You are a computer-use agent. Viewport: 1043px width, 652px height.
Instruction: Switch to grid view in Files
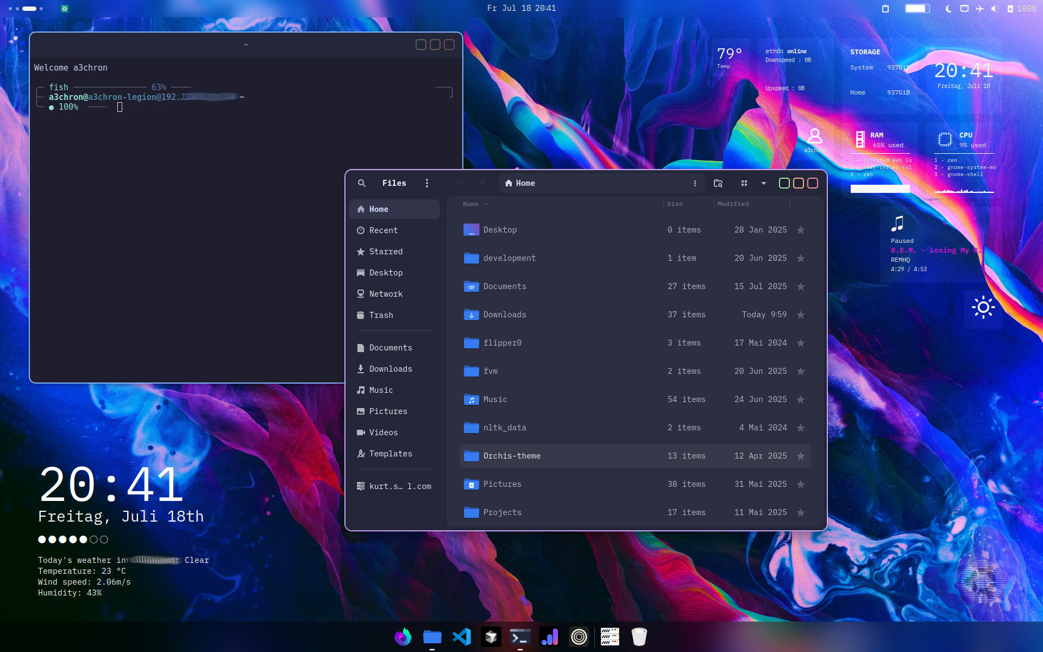[x=744, y=183]
